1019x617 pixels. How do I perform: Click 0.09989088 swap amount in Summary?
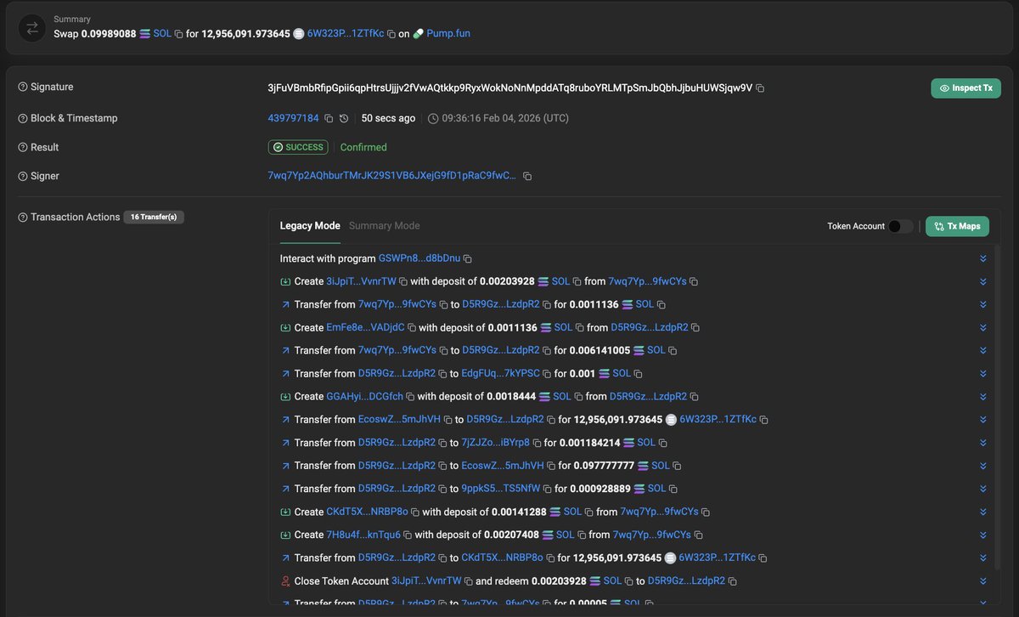point(109,34)
